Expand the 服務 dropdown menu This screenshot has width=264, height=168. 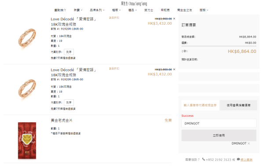click(204, 10)
